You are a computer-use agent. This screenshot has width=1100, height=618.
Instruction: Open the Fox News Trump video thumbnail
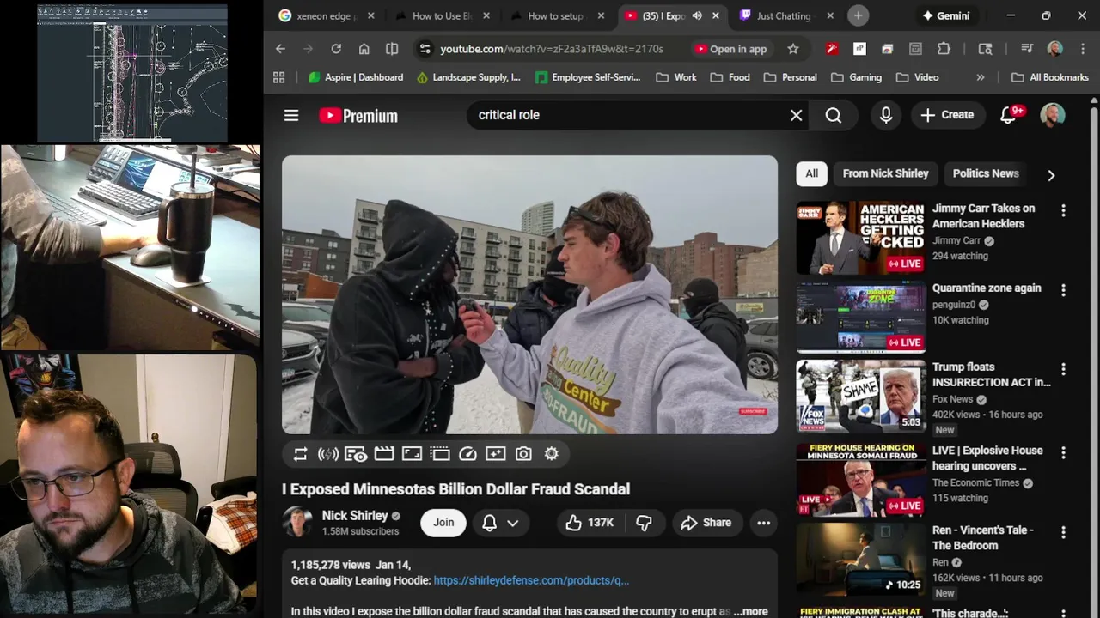(860, 396)
